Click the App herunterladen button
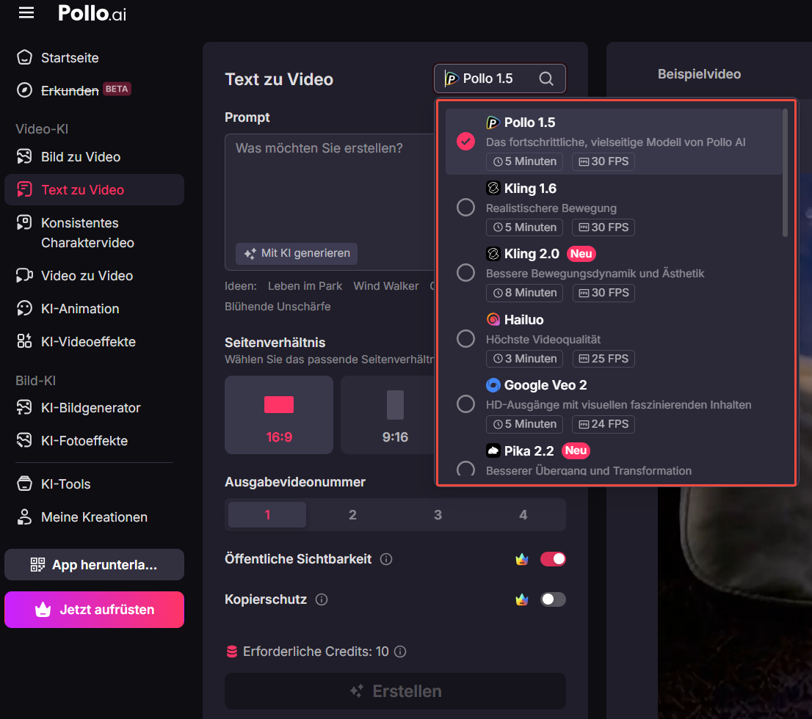812x719 pixels. click(94, 565)
